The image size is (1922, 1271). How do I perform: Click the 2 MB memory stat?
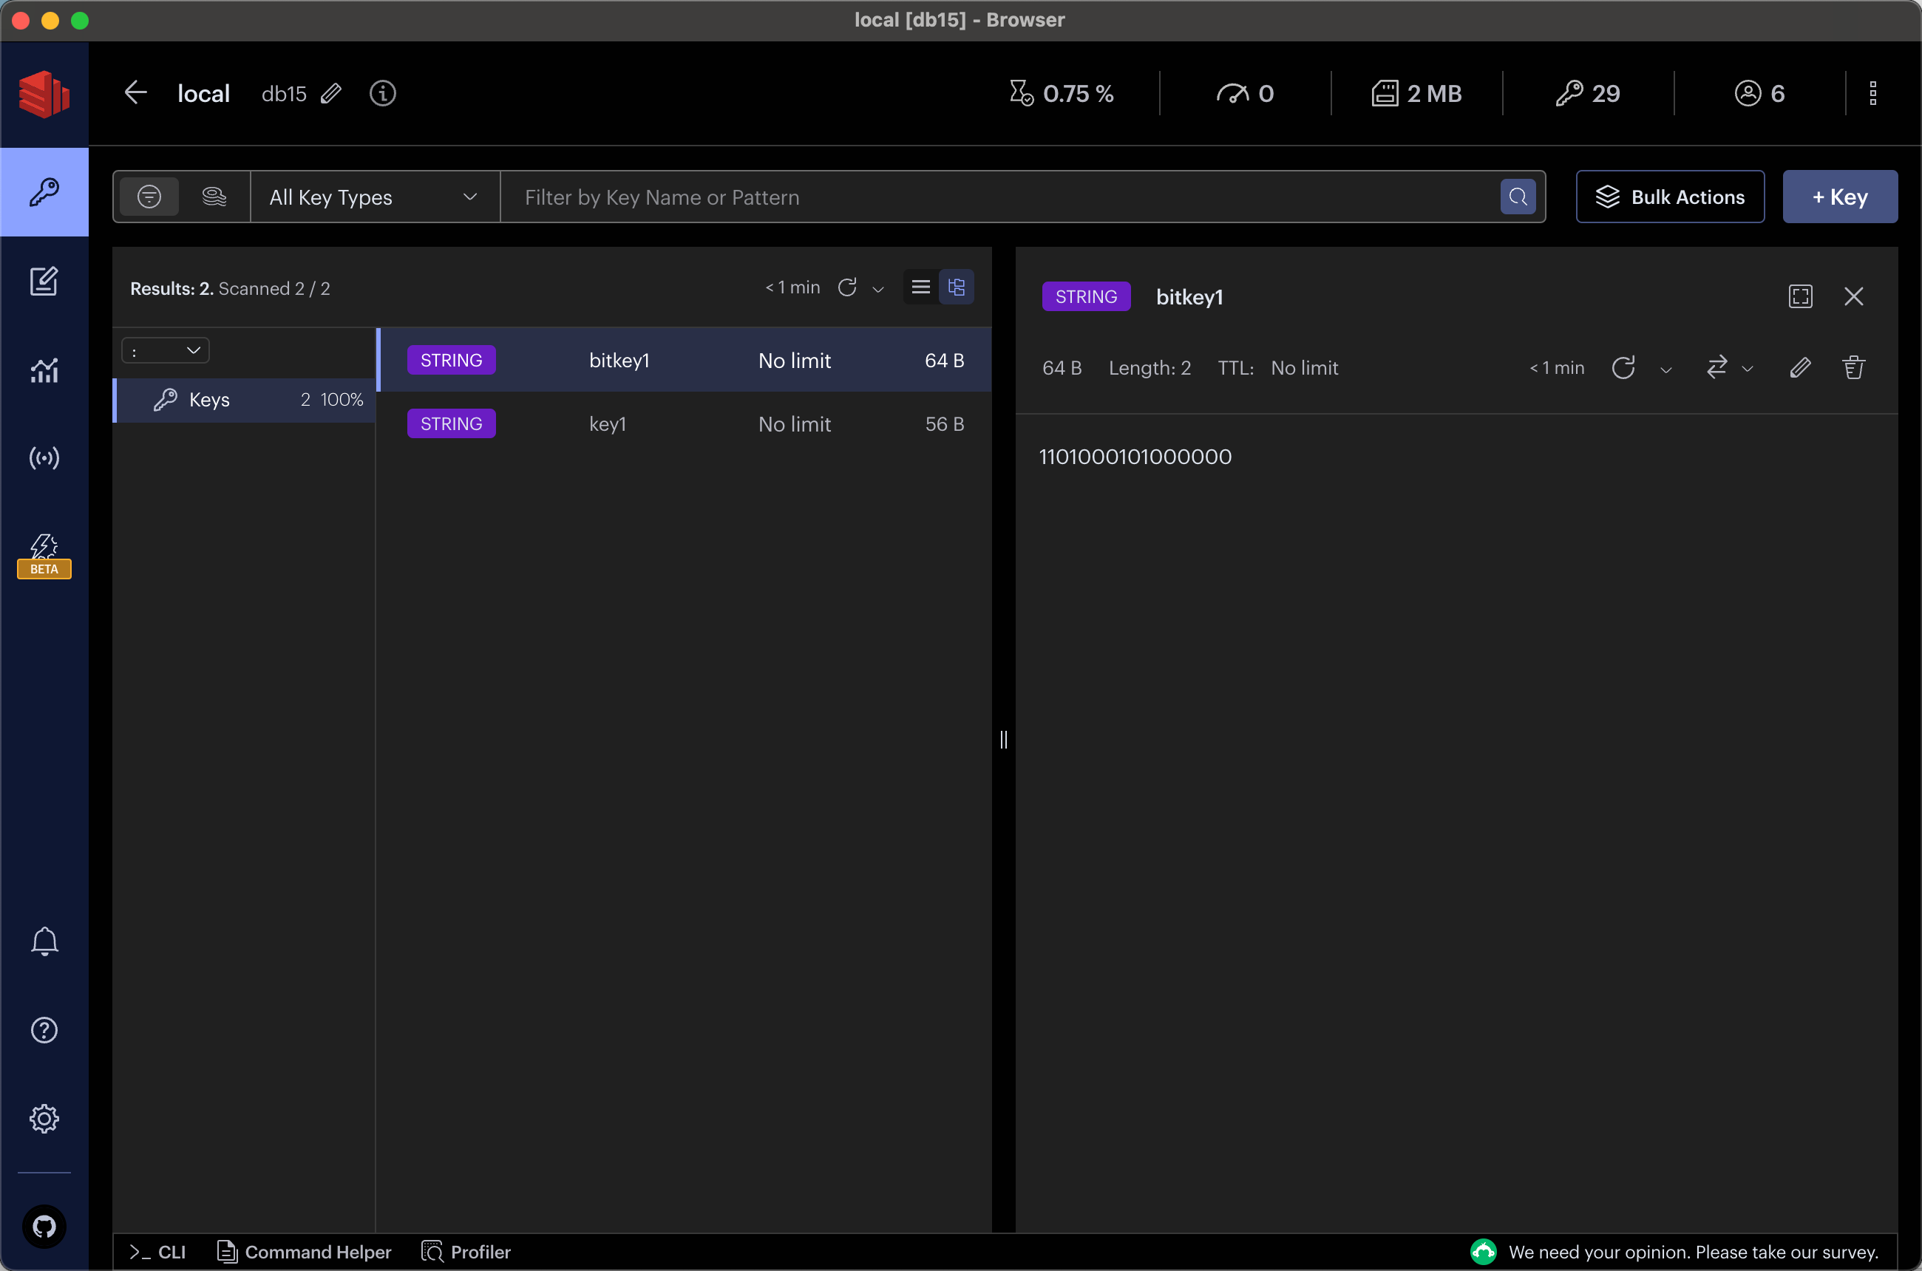pyautogui.click(x=1416, y=93)
